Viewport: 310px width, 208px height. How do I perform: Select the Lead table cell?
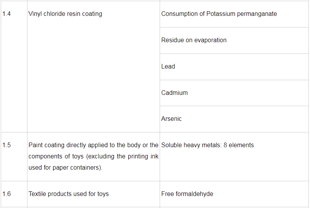pos(168,67)
